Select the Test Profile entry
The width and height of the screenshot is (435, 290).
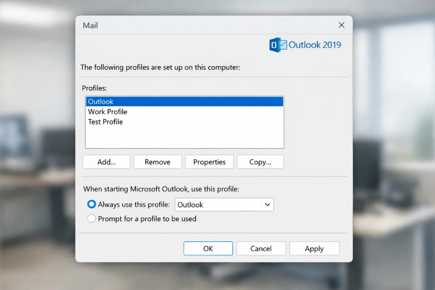point(106,121)
